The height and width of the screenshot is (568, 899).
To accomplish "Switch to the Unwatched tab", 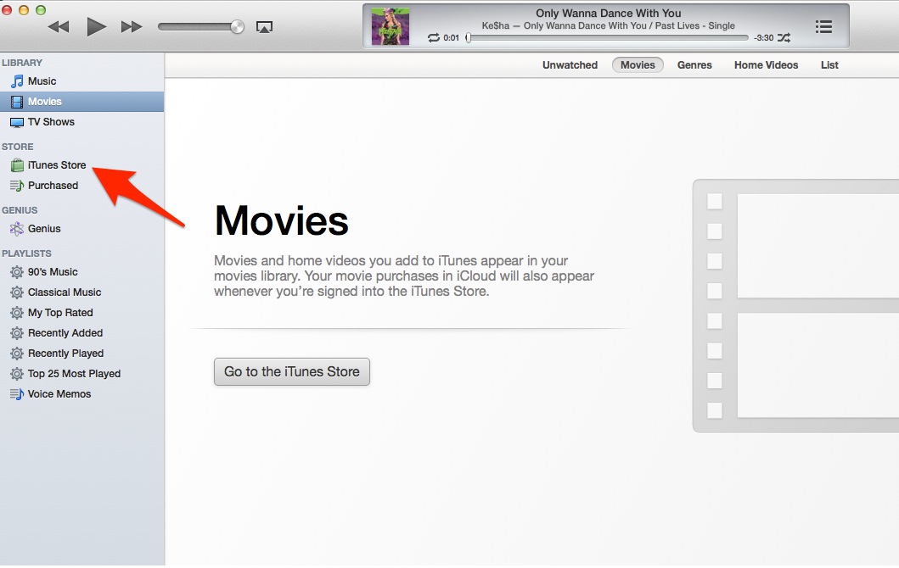I will [x=570, y=64].
